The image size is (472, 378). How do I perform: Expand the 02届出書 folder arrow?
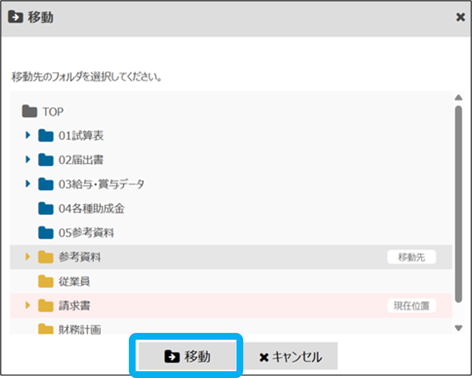[x=28, y=160]
